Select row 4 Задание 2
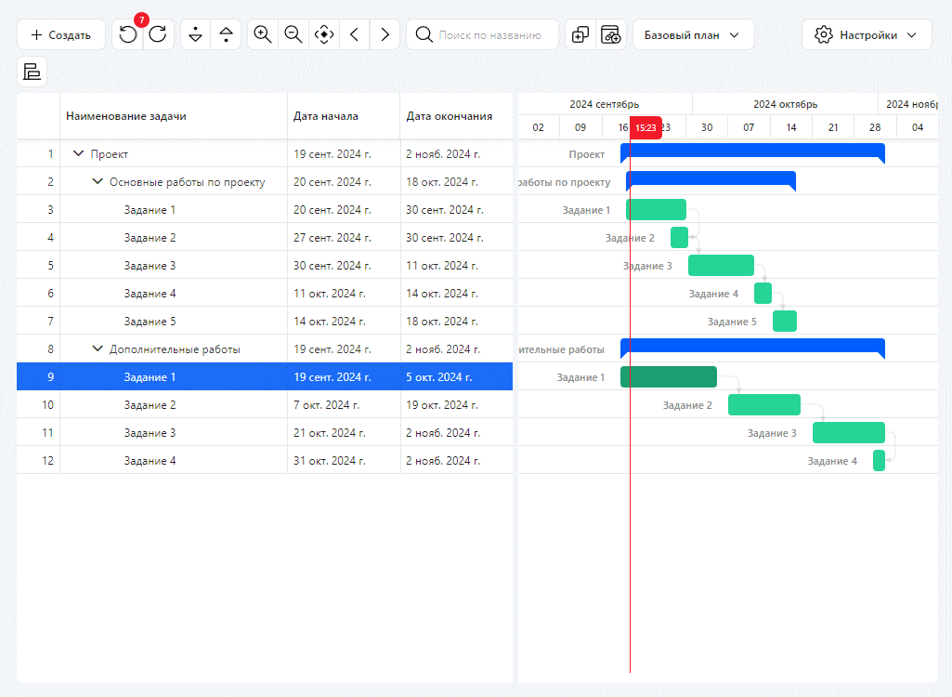Image resolution: width=952 pixels, height=697 pixels. [265, 238]
